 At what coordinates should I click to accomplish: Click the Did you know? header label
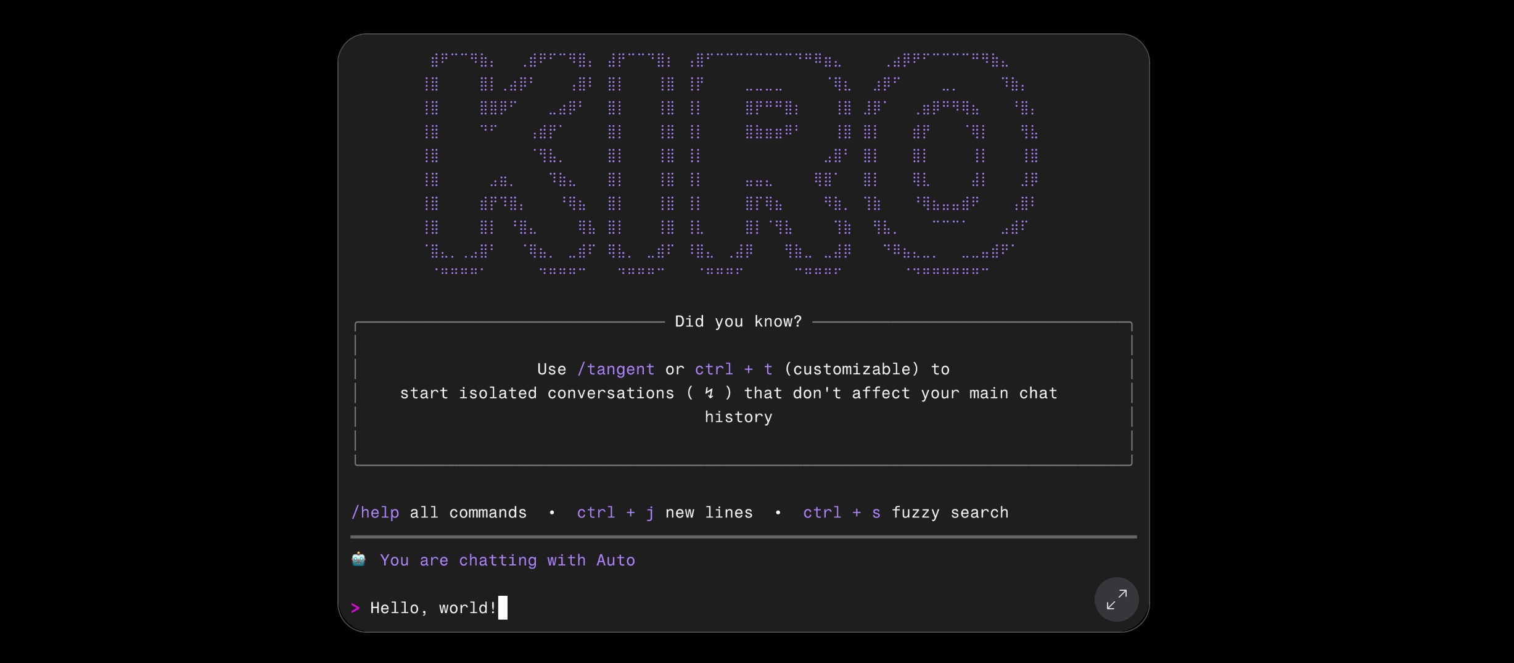pyautogui.click(x=738, y=321)
